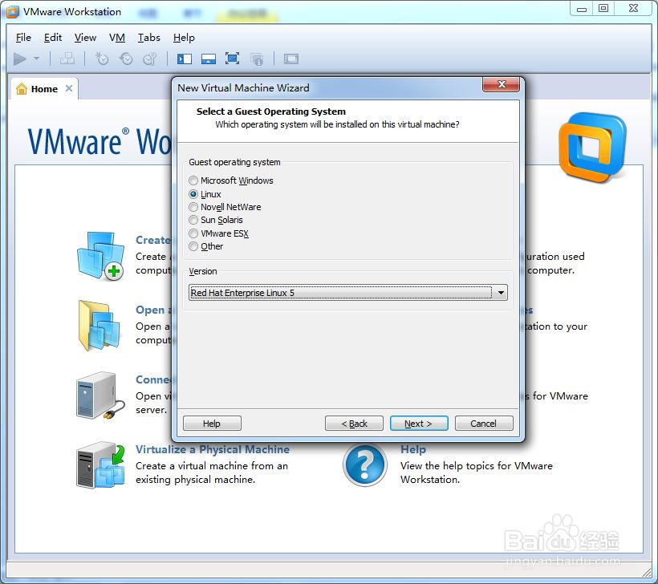
Task: Click Cancel in the wizard
Action: [x=484, y=424]
